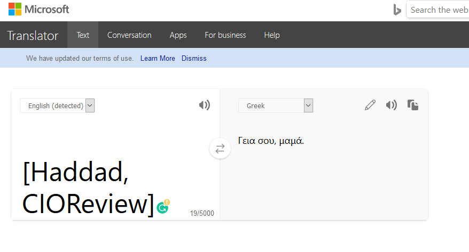Copy the Greek translation to clipboard
469x252 pixels.
[x=413, y=105]
